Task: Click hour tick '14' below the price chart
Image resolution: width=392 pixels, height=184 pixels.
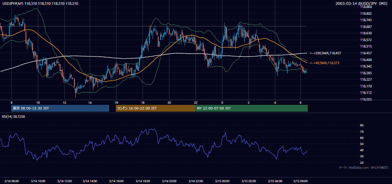Action: click(90, 102)
